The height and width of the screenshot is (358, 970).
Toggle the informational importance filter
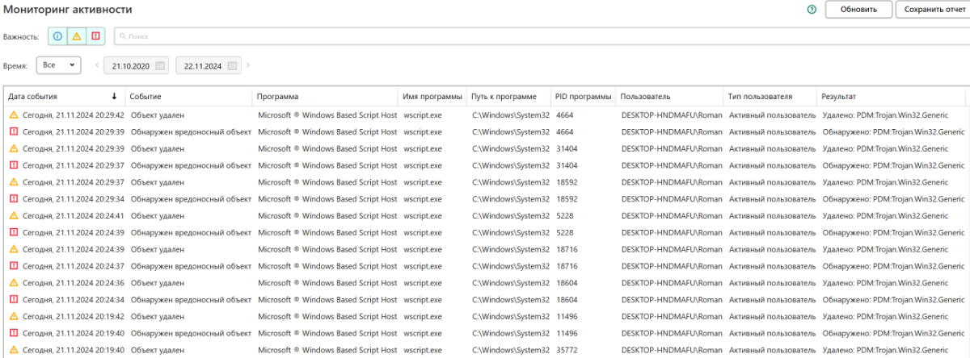[57, 36]
